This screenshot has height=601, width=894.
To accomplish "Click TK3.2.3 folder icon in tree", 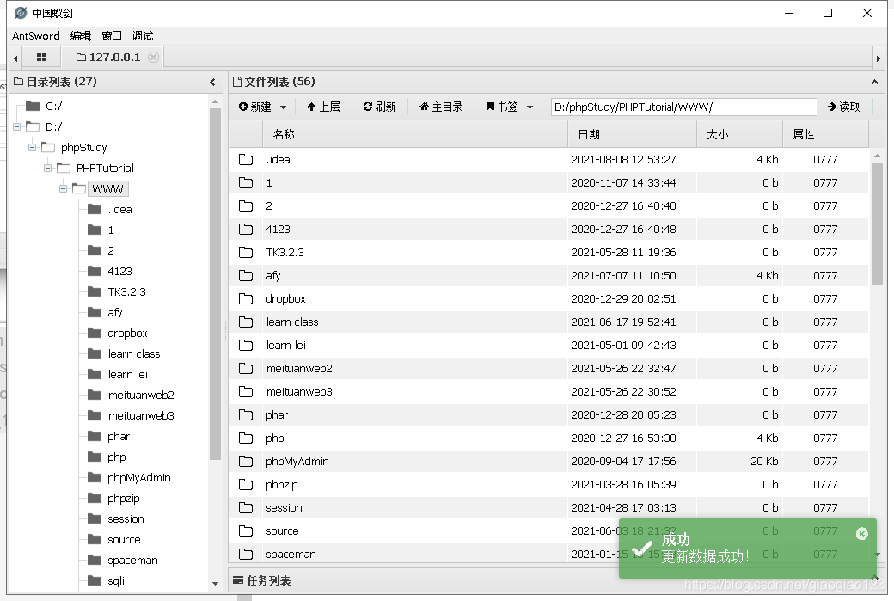I will (x=95, y=291).
